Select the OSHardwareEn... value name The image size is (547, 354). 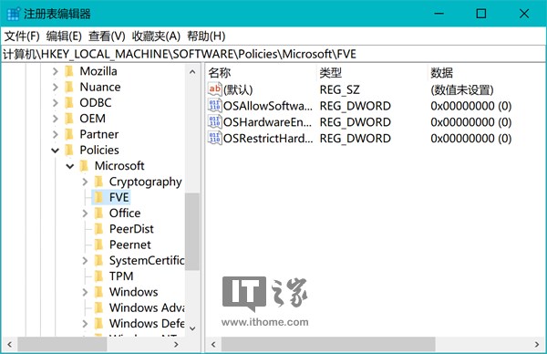point(267,122)
